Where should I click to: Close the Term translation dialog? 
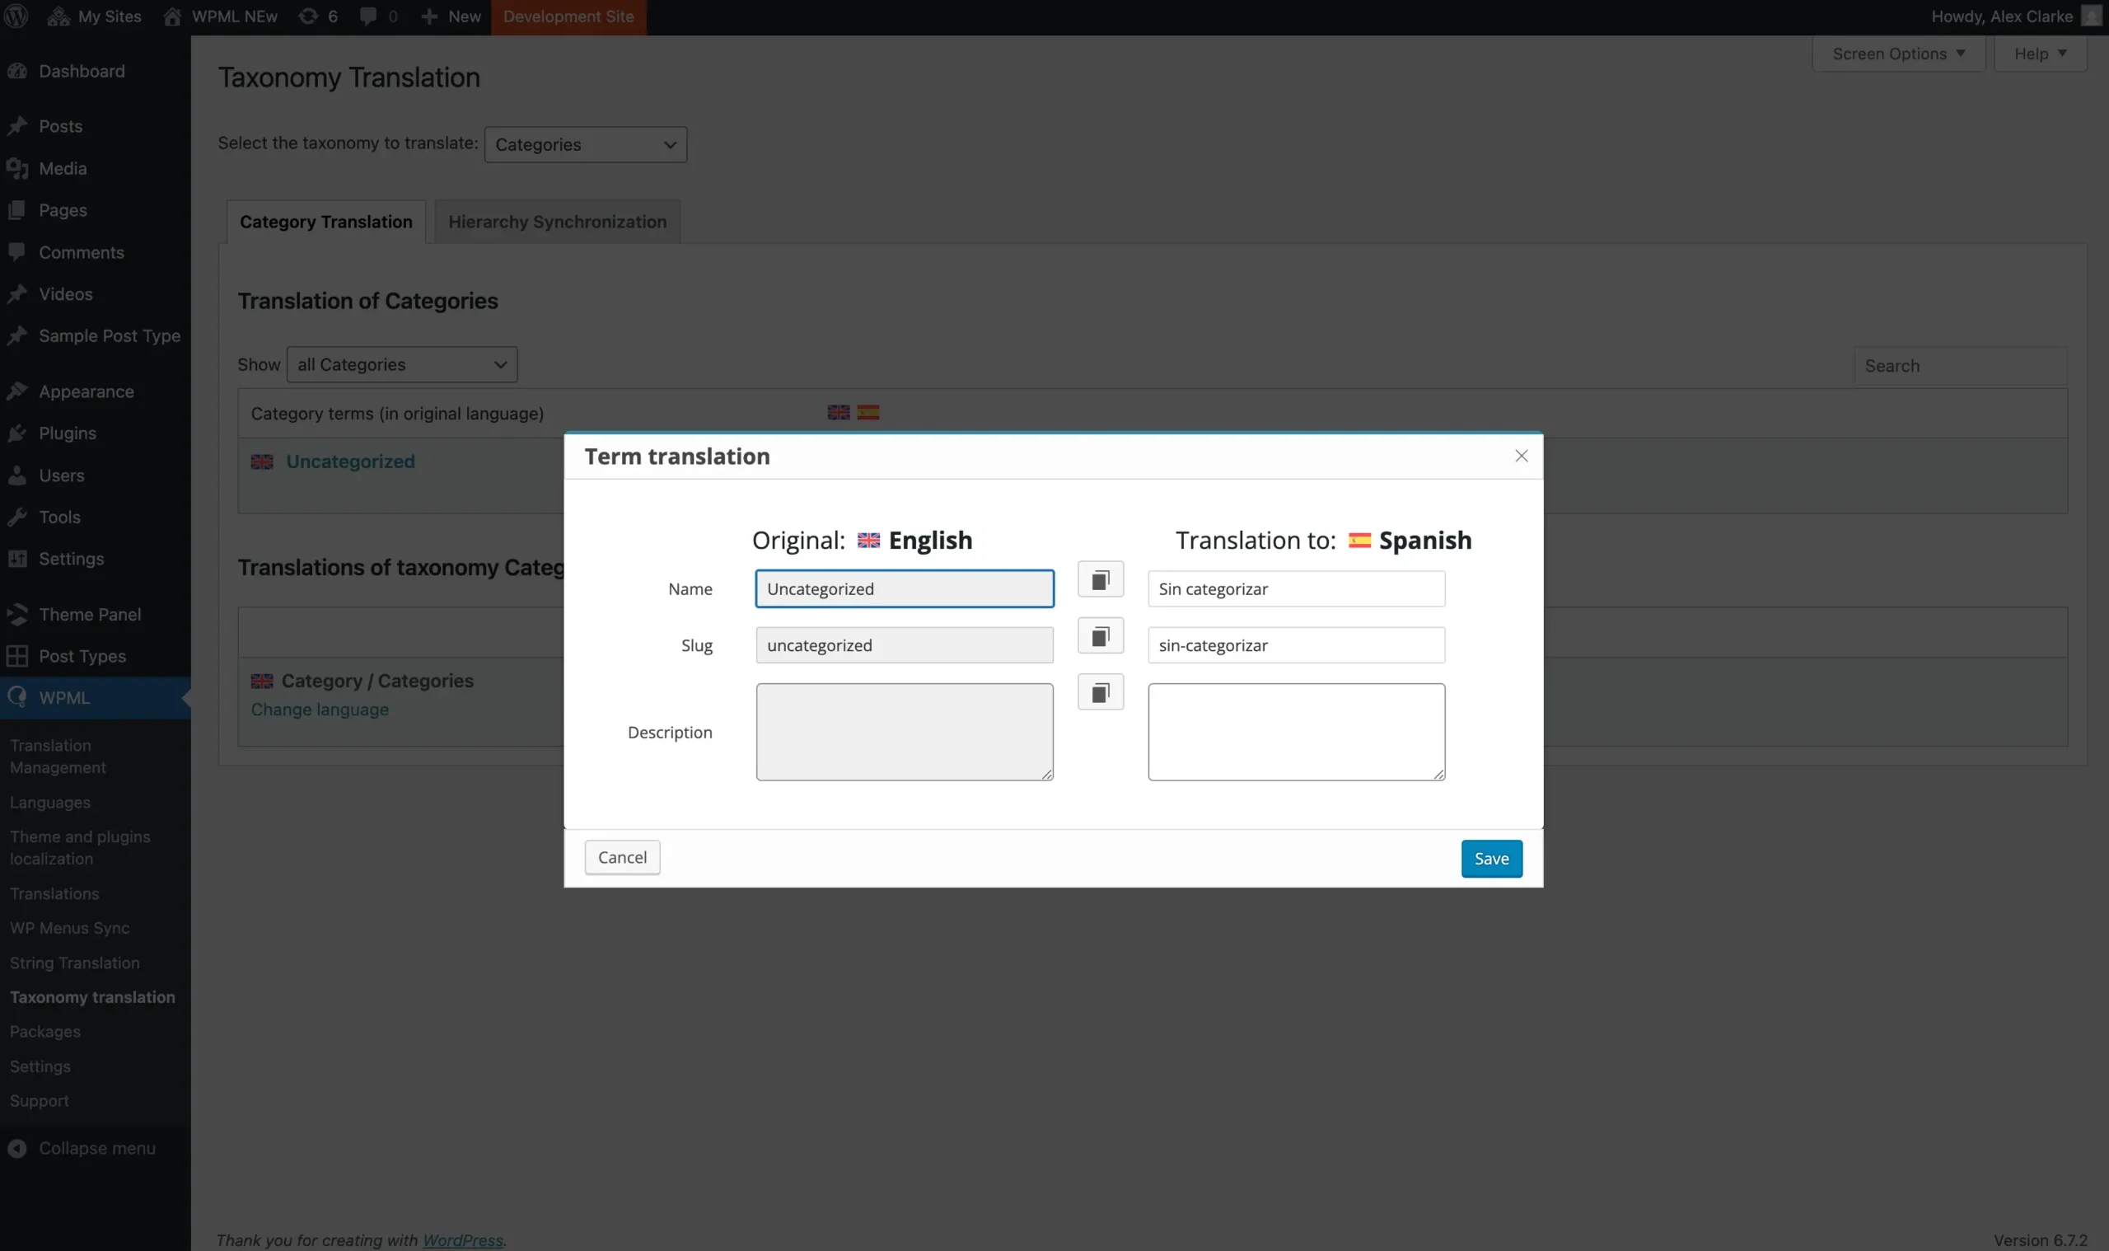pyautogui.click(x=1521, y=456)
